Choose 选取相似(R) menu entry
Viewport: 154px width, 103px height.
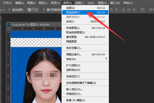[85, 70]
